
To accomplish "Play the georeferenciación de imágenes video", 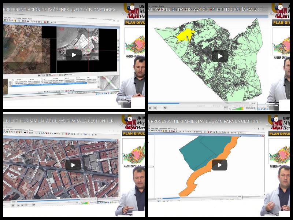I will 74,55.
